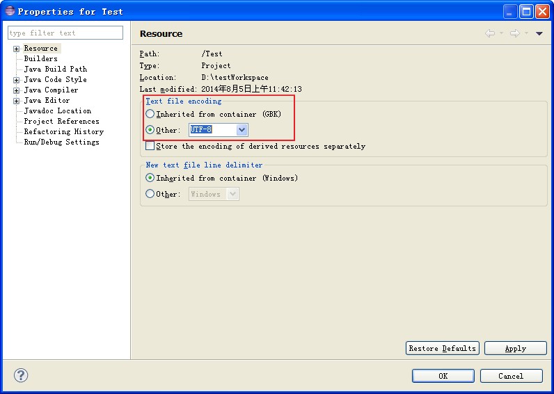This screenshot has width=554, height=394.
Task: Open the UTF-8 encoding dropdown arrow
Action: tap(242, 130)
